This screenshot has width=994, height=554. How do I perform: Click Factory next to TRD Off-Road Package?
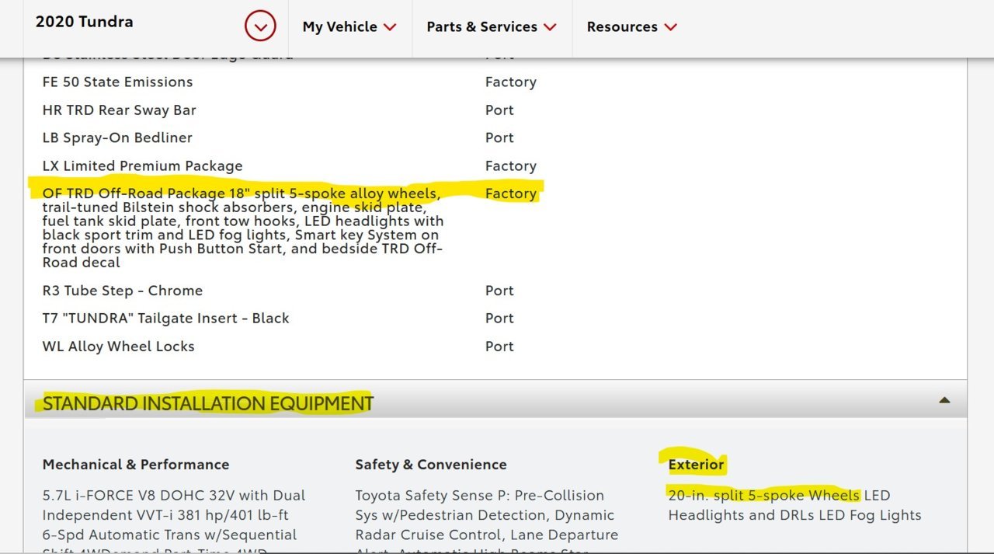[511, 193]
